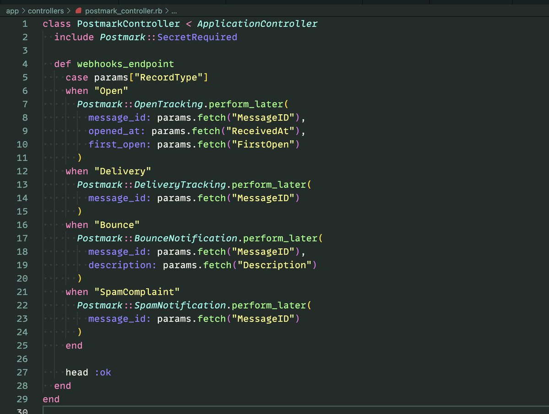Click 'perform_later' on line 22
Screen dimensions: 549x414
coord(269,305)
